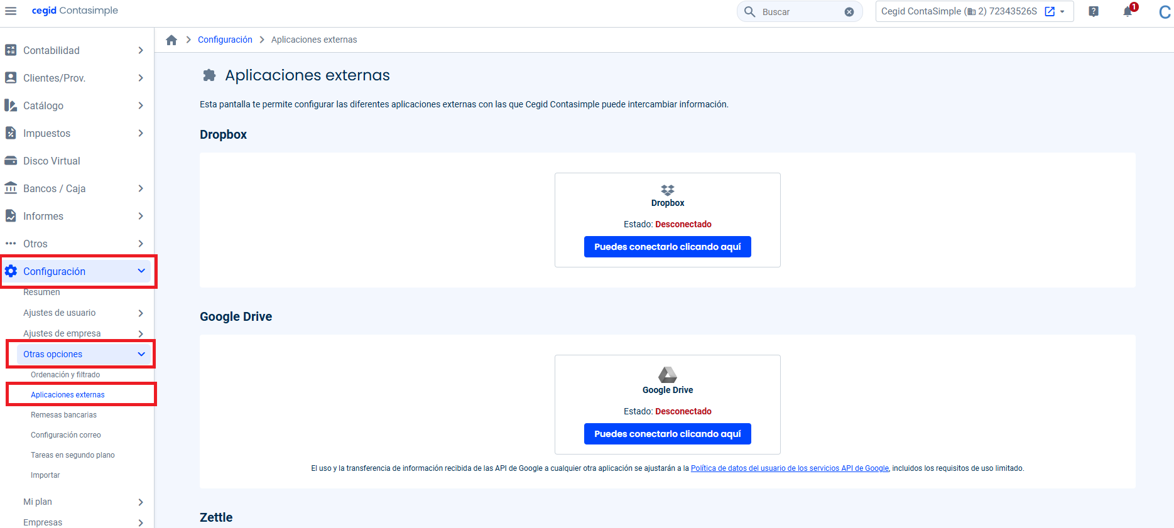Click the Configuración gear icon

pyautogui.click(x=11, y=271)
